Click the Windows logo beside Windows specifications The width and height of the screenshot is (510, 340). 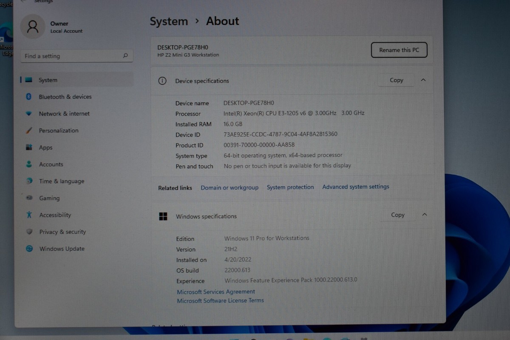[163, 216]
